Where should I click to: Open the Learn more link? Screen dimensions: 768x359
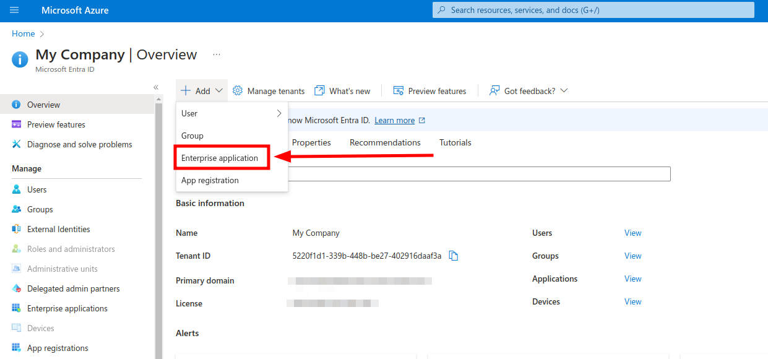[x=394, y=120]
